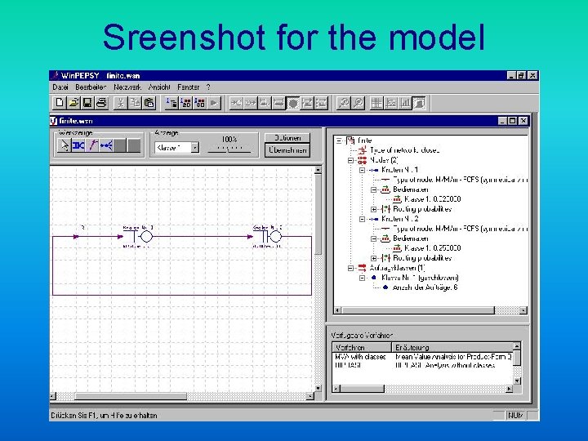Viewport: 588px width, 441px height.
Task: Expand Routing probabilities under Knoten Nr. 1
Action: [374, 209]
